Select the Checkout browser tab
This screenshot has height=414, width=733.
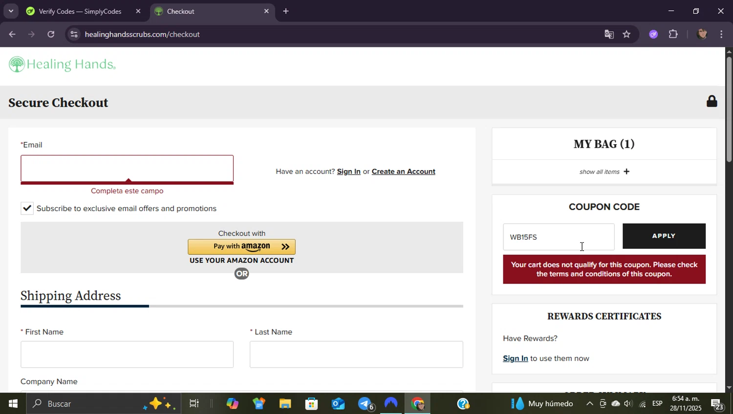click(x=212, y=11)
